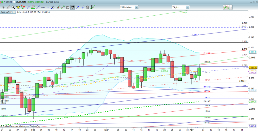Select the horizontal line tool
This screenshot has width=258, height=131.
pos(43,7)
